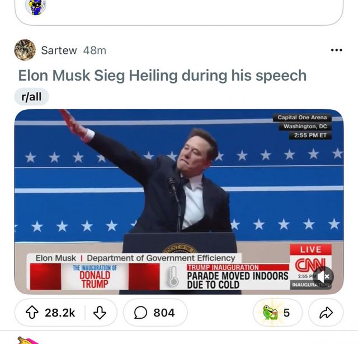Click the Capital One Arena location label

pyautogui.click(x=302, y=118)
